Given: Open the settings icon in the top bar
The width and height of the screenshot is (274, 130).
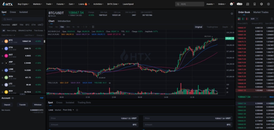Looking at the screenshot, I should tap(268, 4).
